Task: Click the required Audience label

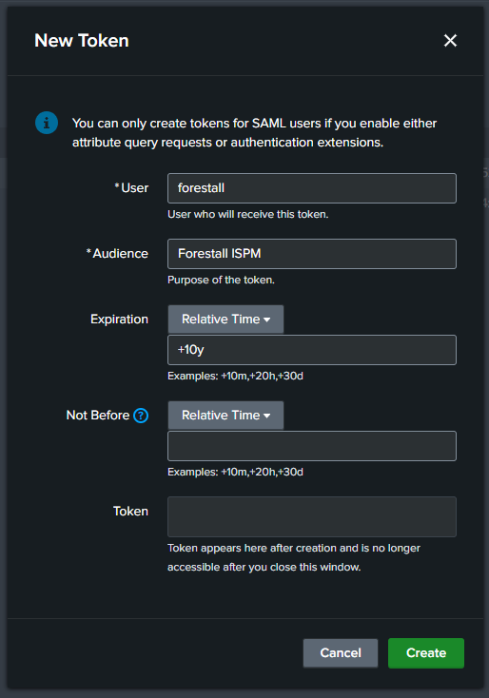Action: pyautogui.click(x=117, y=253)
